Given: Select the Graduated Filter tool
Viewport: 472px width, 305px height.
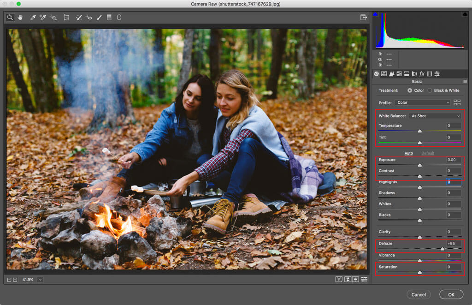Looking at the screenshot, I should tap(109, 18).
